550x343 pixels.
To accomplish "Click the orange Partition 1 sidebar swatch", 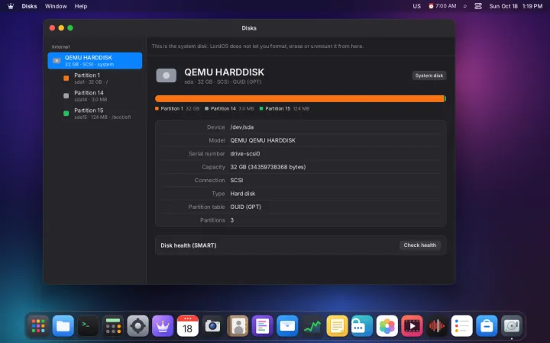I will 66,78.
